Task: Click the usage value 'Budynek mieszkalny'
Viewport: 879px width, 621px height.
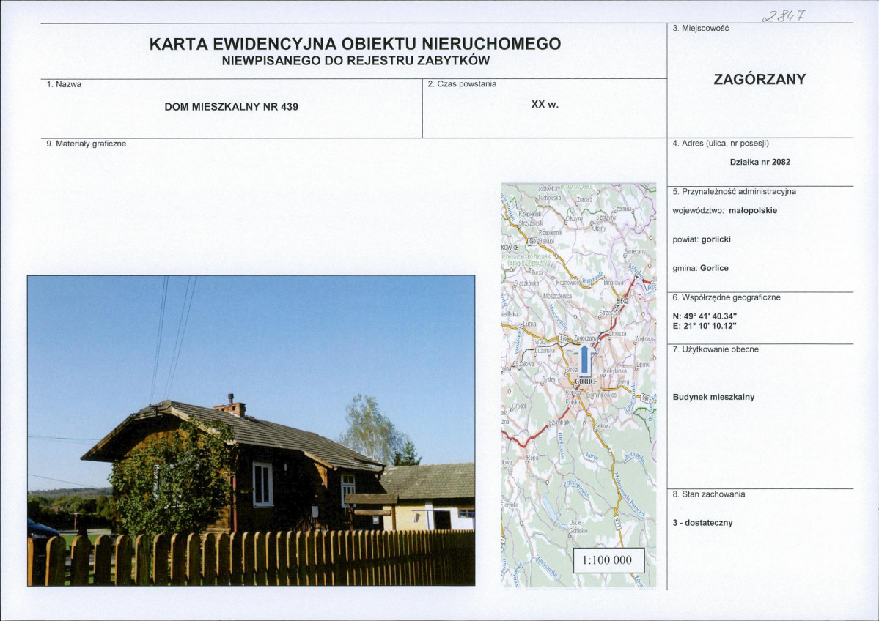Action: click(x=713, y=397)
